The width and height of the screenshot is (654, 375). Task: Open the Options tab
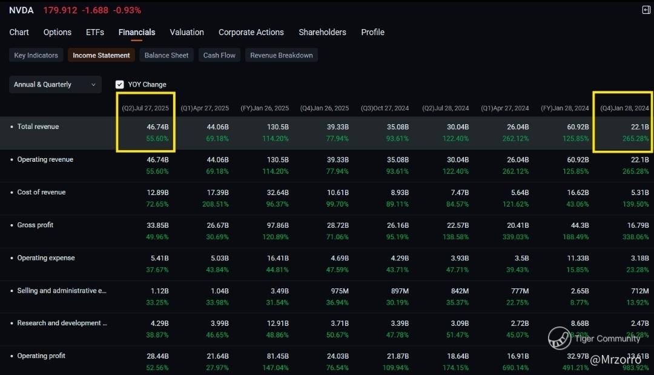(58, 32)
